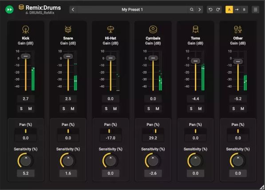
Task: Click the Hi-Hat icon
Action: 111,30
